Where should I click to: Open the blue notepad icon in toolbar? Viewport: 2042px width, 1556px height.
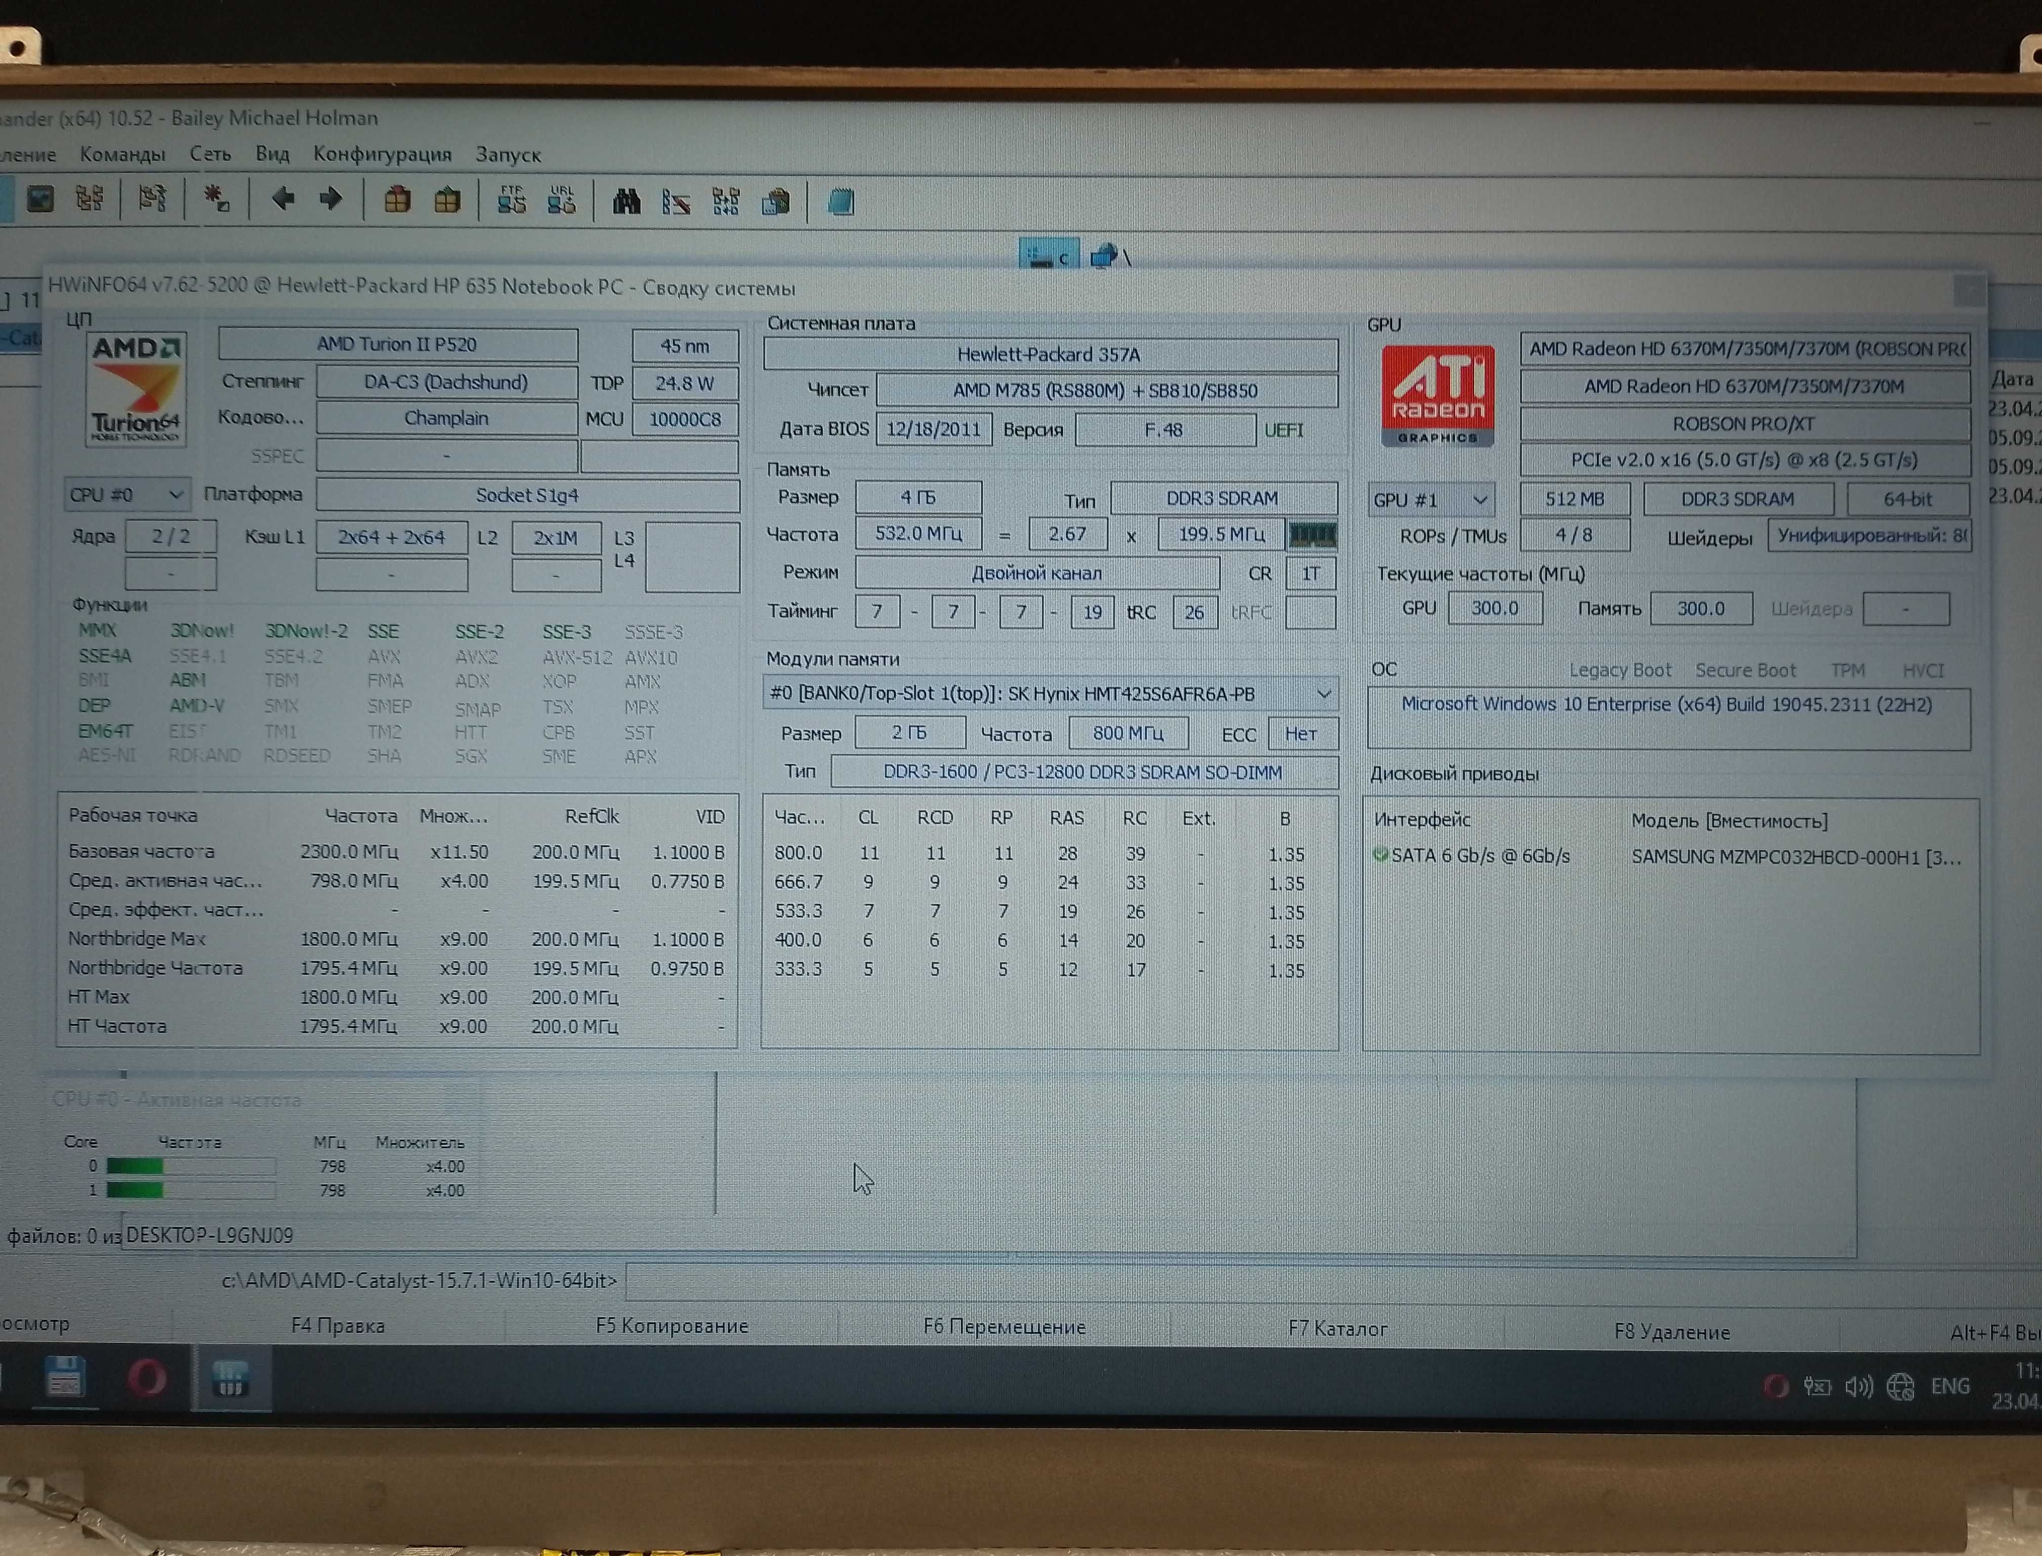[840, 202]
